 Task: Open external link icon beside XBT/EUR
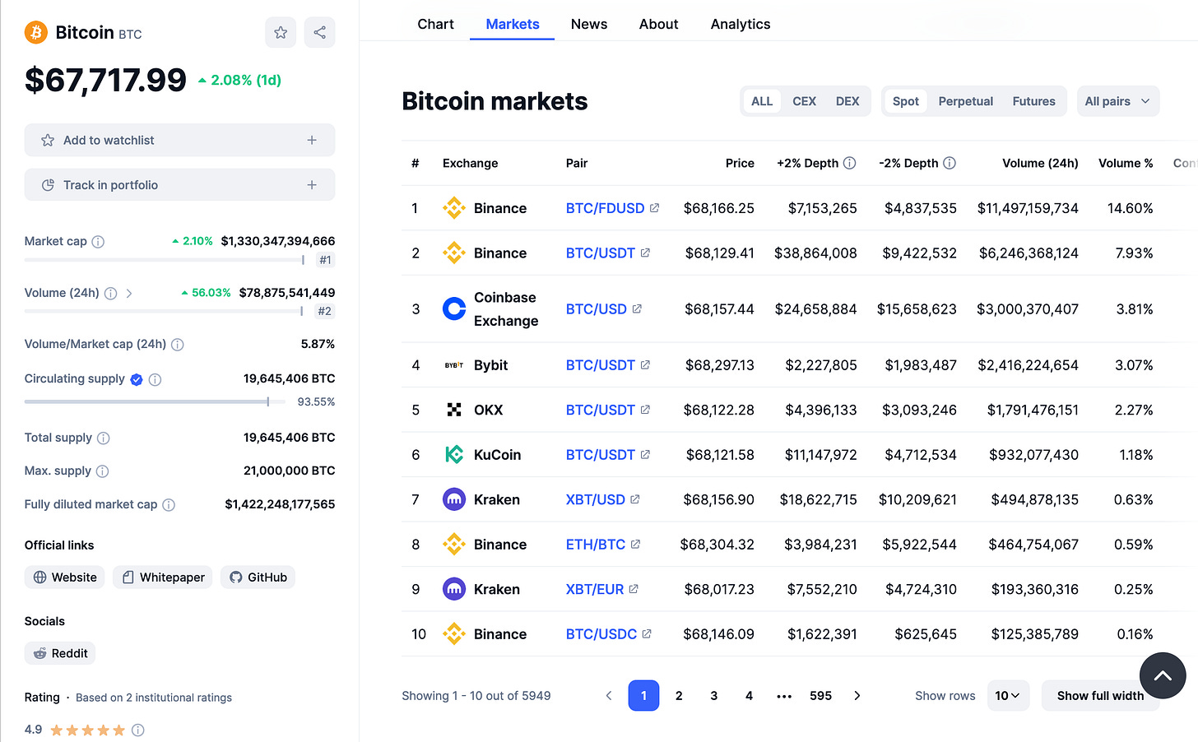click(x=634, y=589)
